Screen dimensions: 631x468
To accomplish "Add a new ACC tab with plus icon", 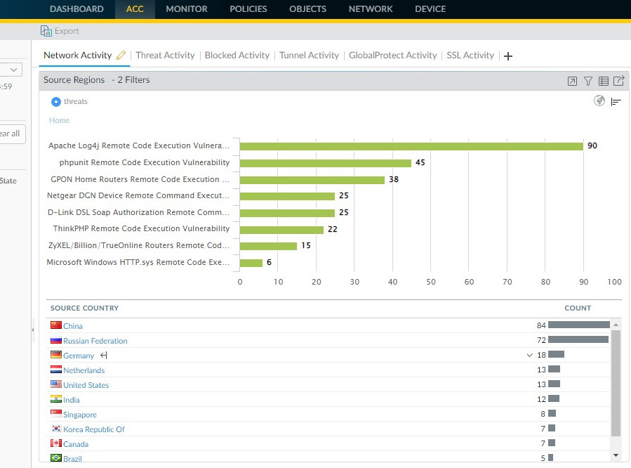I will [508, 56].
